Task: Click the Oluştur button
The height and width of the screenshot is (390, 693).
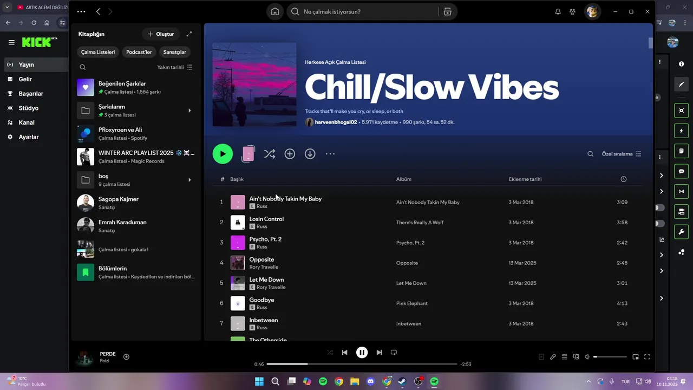Action: pos(161,34)
